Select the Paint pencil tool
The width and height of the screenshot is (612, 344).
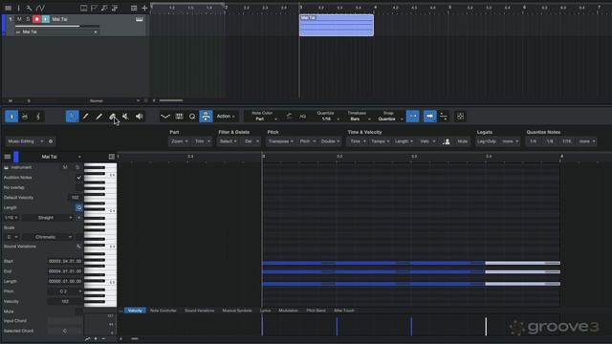coord(85,117)
